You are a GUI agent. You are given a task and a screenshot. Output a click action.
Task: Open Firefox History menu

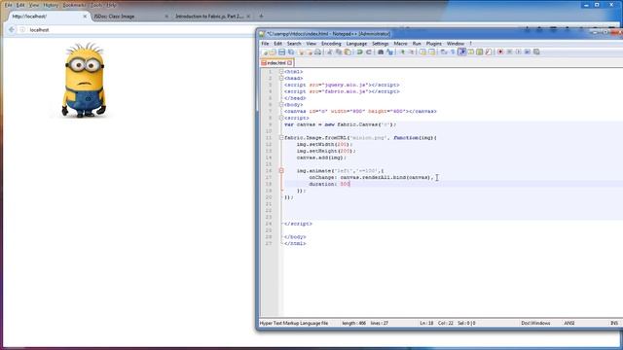click(51, 5)
